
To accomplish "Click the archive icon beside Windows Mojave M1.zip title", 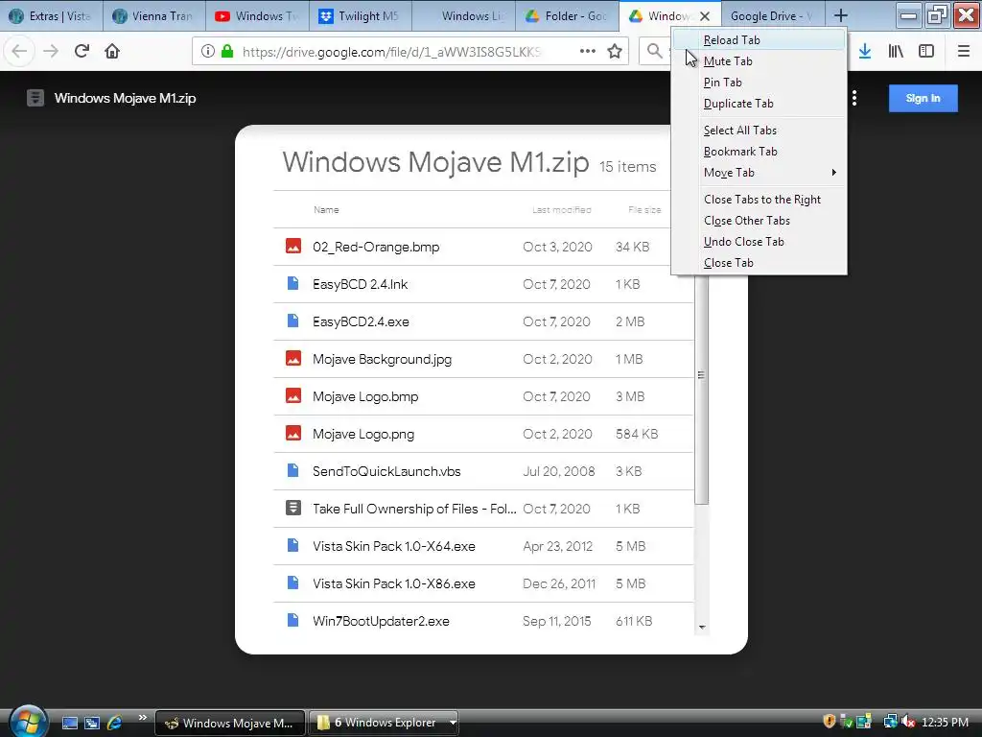I will (x=35, y=98).
